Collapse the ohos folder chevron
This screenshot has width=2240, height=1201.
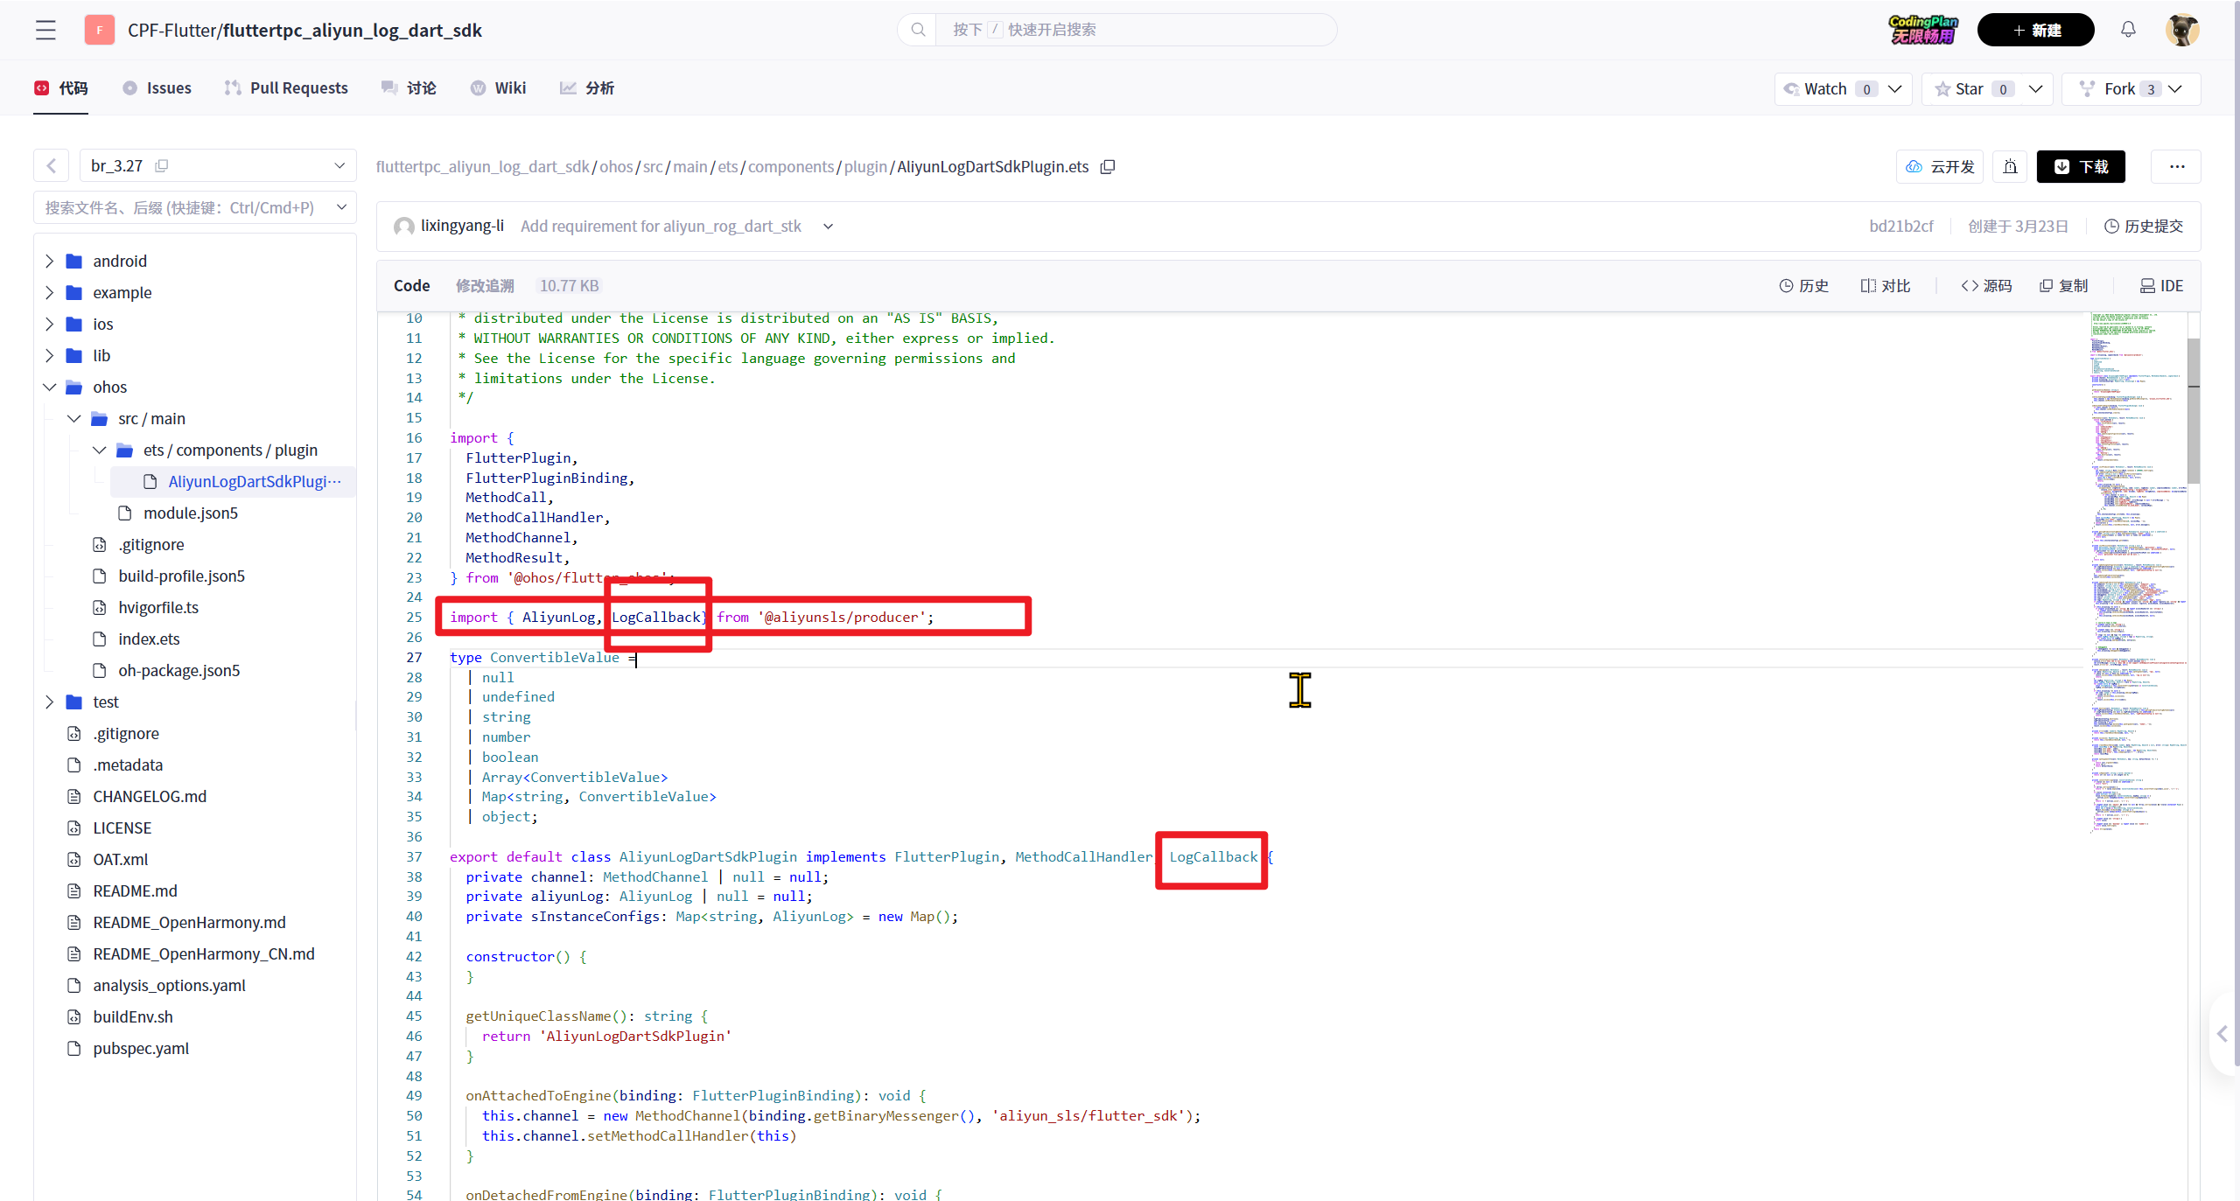tap(50, 387)
